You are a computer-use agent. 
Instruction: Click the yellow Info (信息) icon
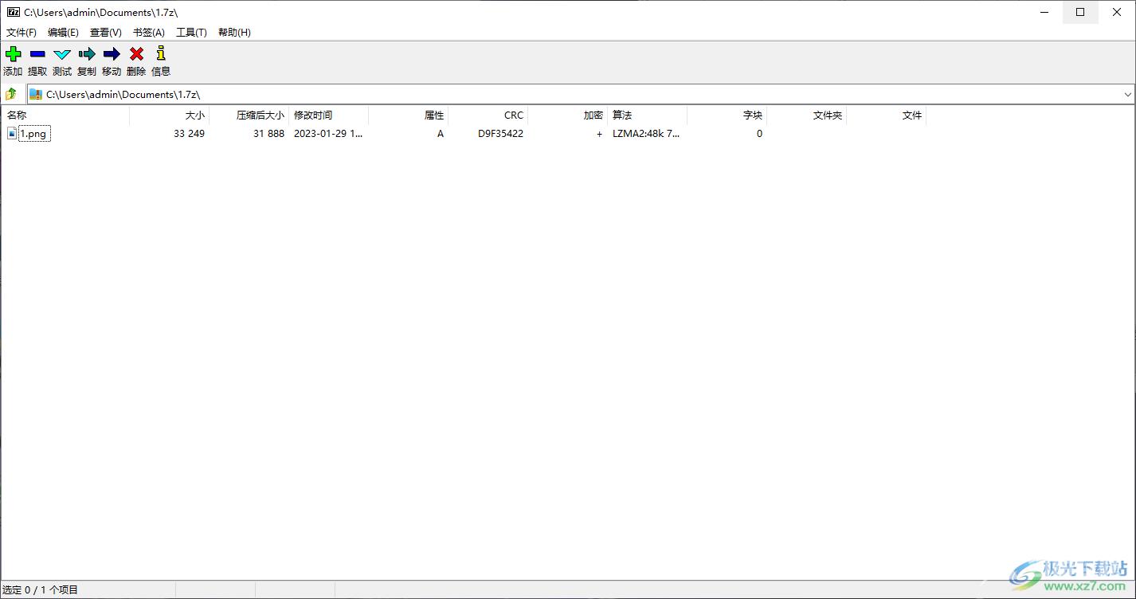(x=161, y=53)
